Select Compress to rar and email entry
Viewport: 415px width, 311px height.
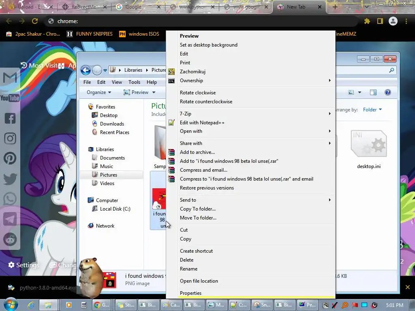pos(246,179)
